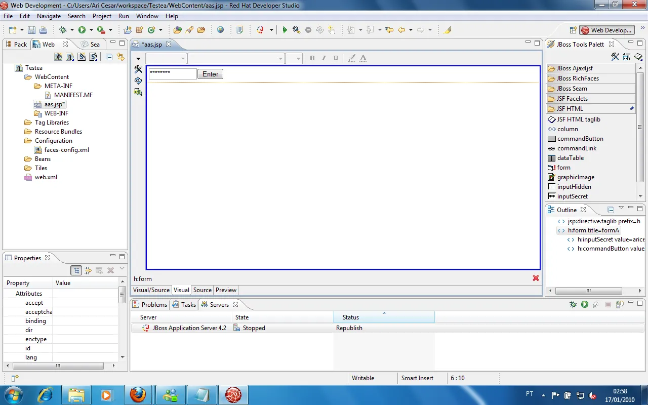The image size is (648, 405).
Task: Click the Open Perspective icon
Action: pos(573,30)
